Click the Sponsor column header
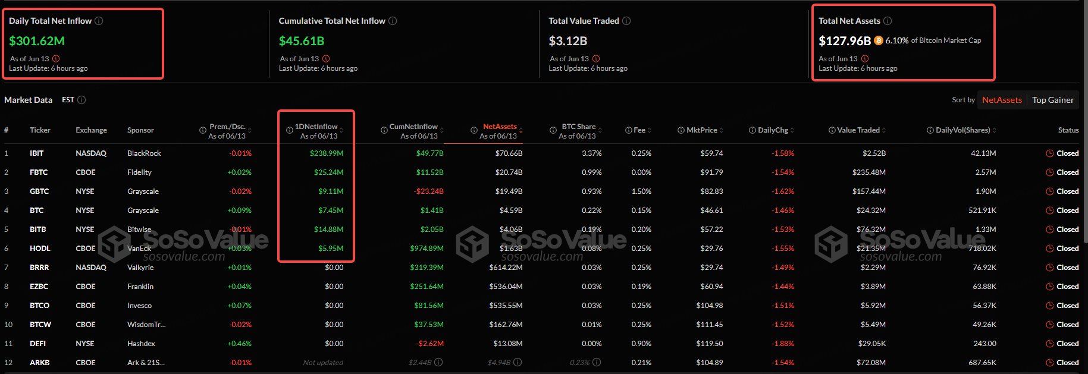 [140, 130]
